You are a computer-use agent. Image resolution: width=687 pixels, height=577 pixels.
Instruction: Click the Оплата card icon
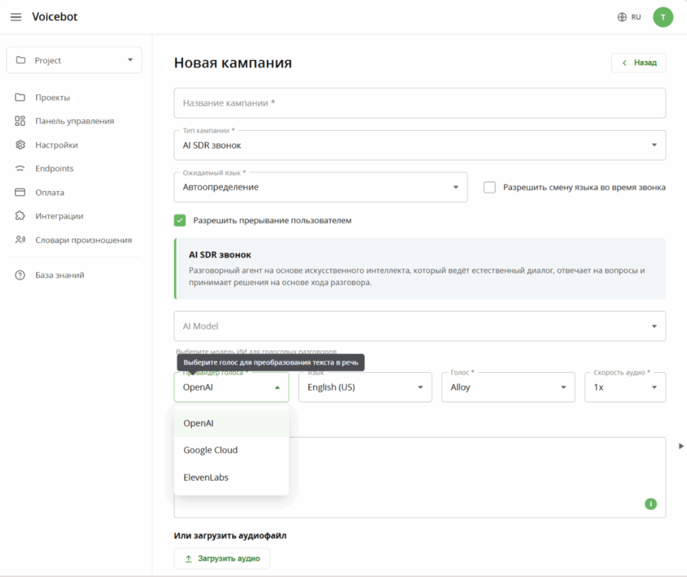point(20,192)
